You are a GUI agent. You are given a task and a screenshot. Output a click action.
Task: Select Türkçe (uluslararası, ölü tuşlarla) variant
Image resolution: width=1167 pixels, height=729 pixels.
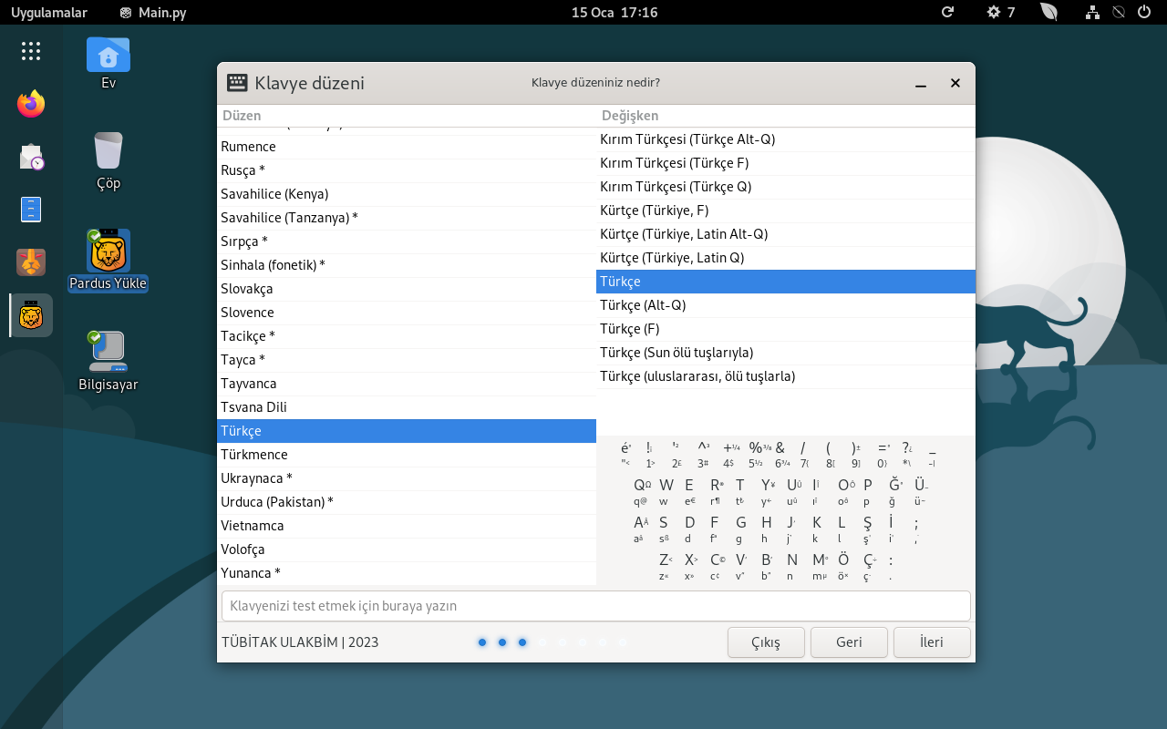(786, 376)
